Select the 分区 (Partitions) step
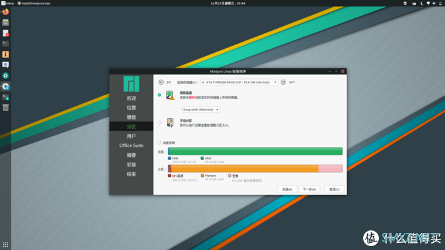The image size is (445, 250). tap(132, 127)
